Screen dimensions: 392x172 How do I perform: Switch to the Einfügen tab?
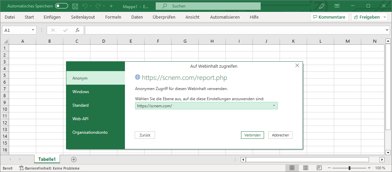pos(52,17)
